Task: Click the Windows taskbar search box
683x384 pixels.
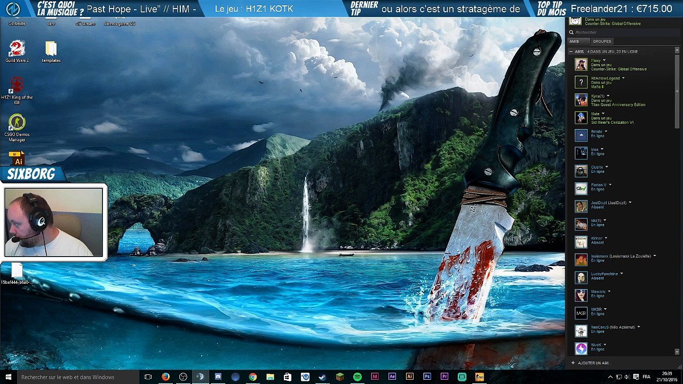Action: (77, 377)
